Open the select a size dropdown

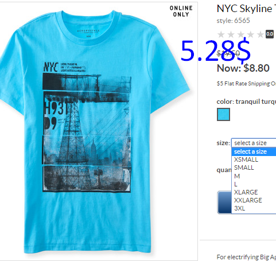click(x=254, y=143)
